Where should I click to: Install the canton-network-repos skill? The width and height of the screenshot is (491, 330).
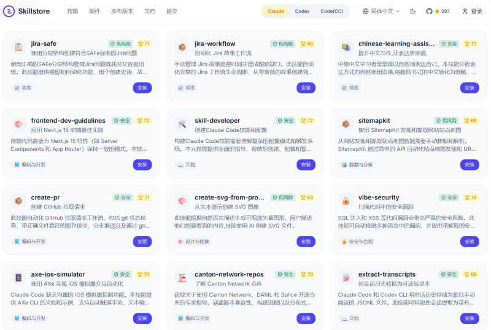click(x=306, y=318)
